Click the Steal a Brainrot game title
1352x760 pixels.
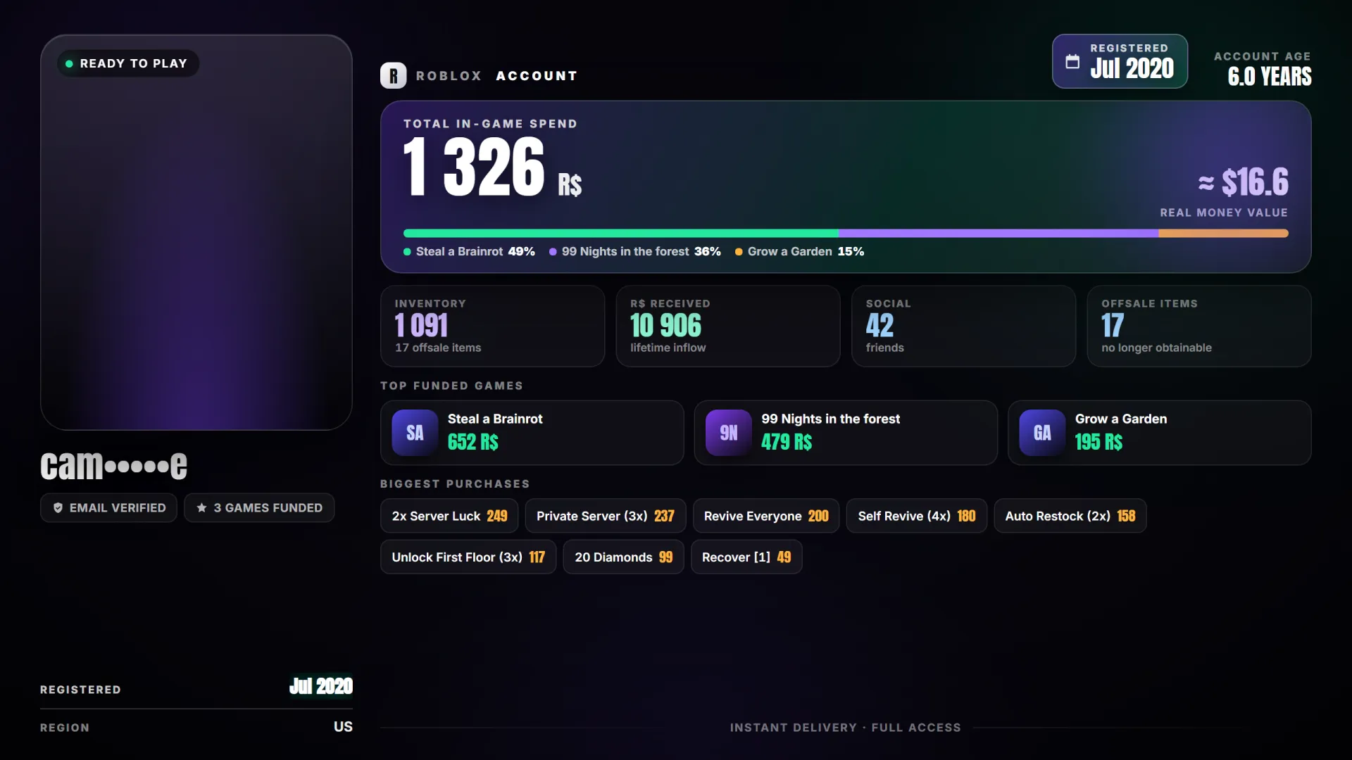[x=495, y=419]
